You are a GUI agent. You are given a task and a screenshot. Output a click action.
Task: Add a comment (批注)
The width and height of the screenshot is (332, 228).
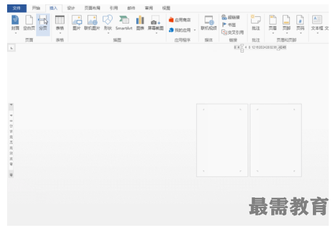click(x=256, y=23)
